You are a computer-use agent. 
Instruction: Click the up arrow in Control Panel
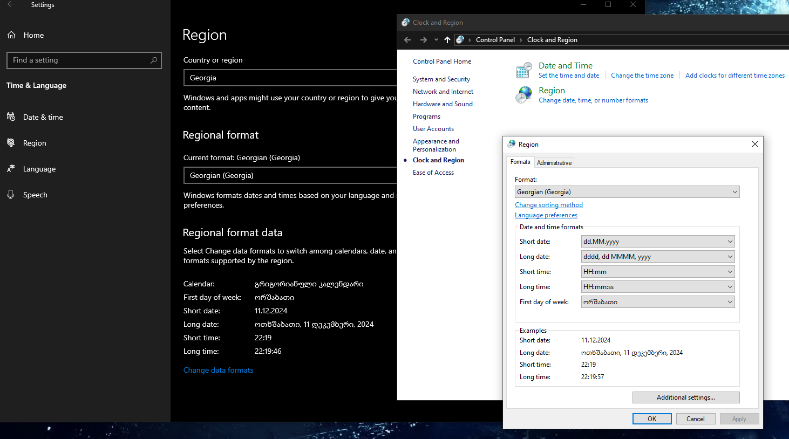447,40
